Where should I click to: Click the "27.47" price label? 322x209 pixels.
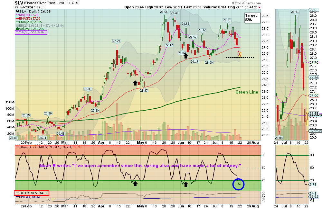(x=169, y=45)
